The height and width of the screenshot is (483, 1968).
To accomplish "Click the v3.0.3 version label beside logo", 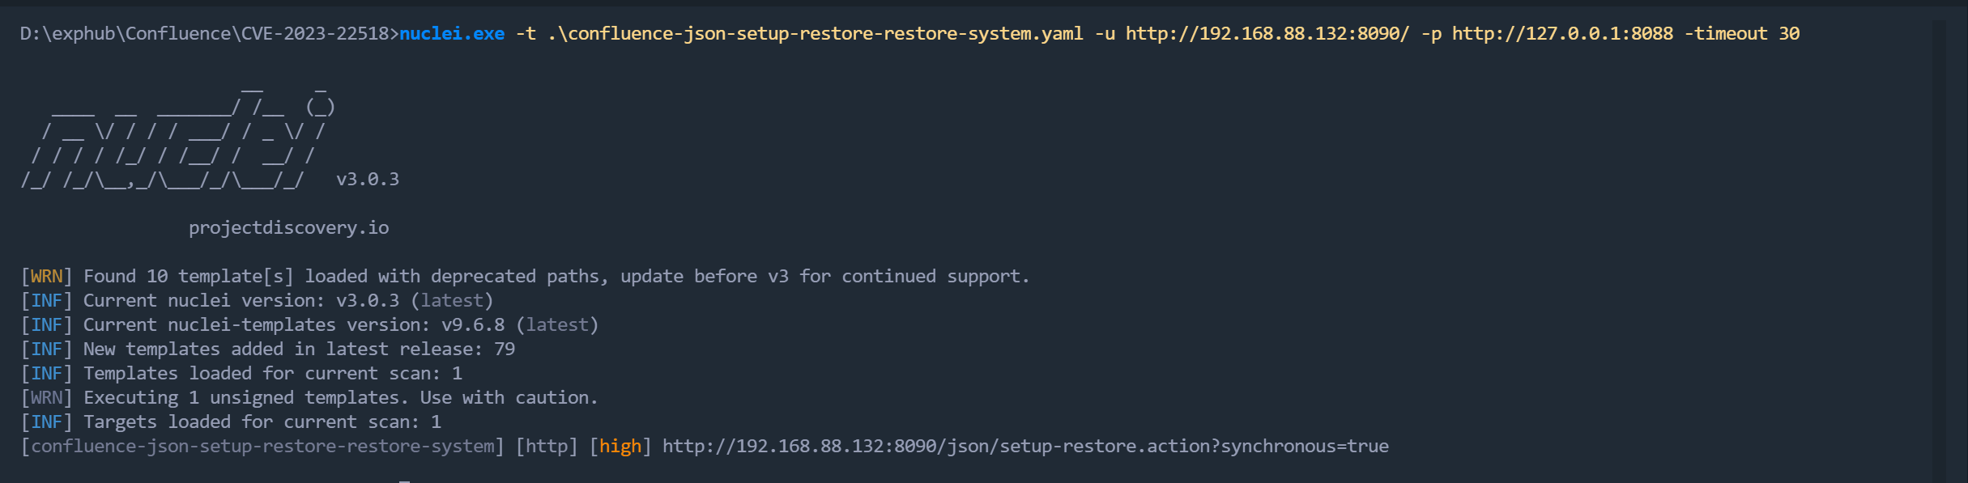I will [368, 180].
